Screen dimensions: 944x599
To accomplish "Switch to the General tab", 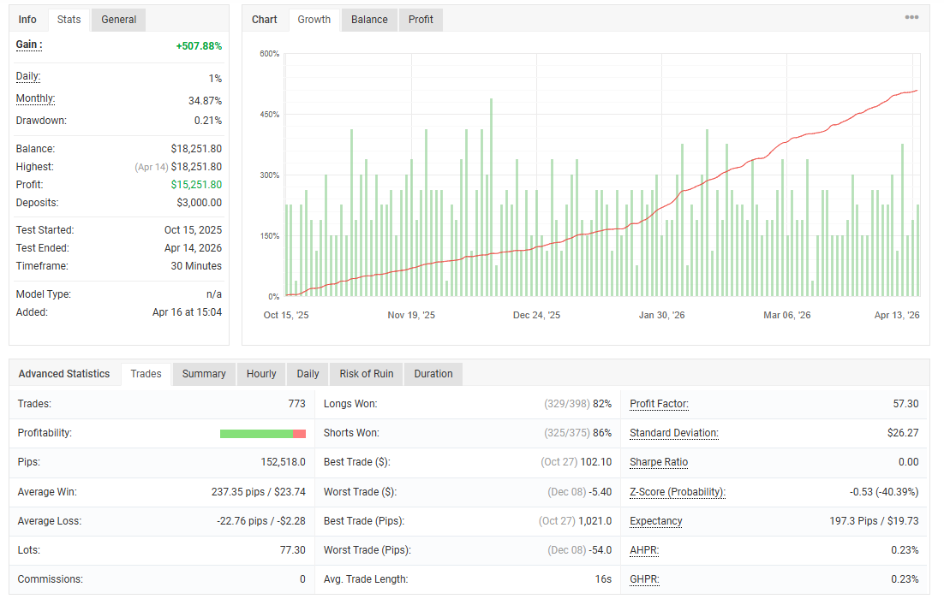I will (118, 19).
